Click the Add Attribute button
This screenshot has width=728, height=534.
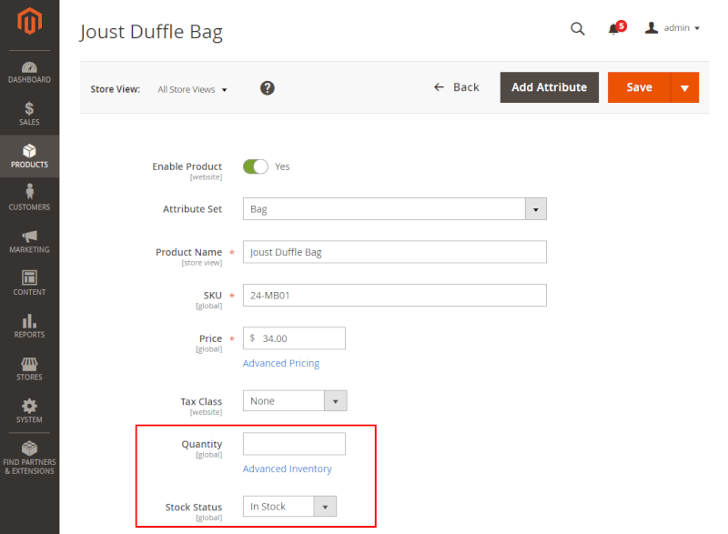click(x=549, y=87)
